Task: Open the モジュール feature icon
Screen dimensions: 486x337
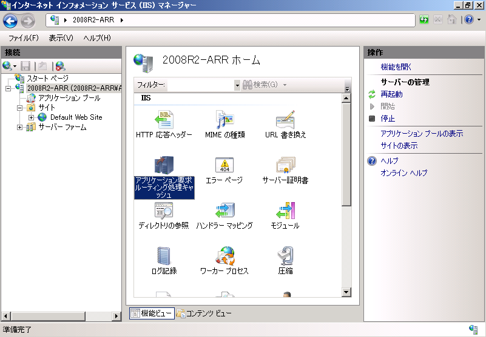Action: pyautogui.click(x=285, y=211)
